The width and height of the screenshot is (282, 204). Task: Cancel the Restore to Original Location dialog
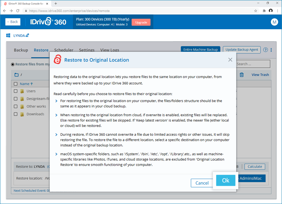pyautogui.click(x=202, y=183)
